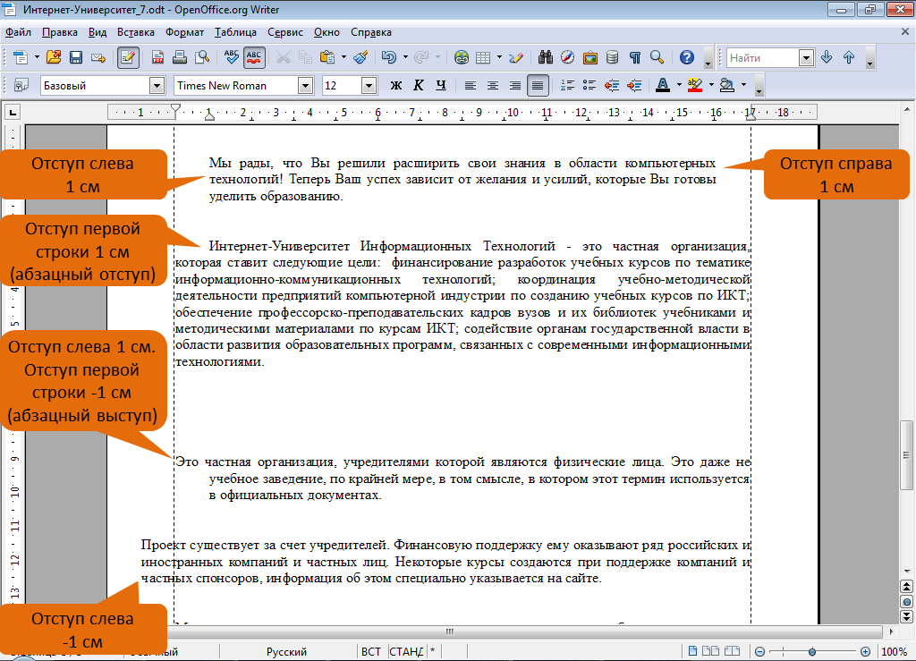The height and width of the screenshot is (661, 916).
Task: Toggle underline Ч formatting
Action: [x=441, y=85]
